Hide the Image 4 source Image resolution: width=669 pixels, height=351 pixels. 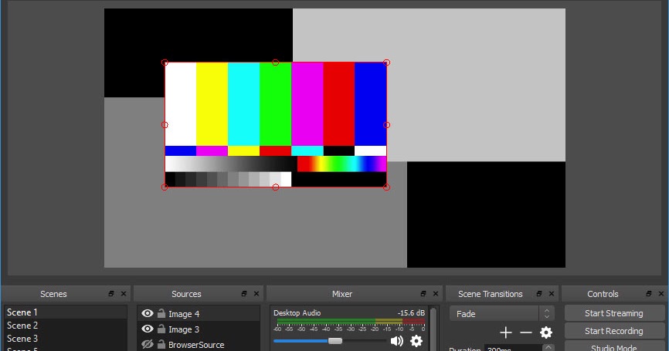point(148,313)
